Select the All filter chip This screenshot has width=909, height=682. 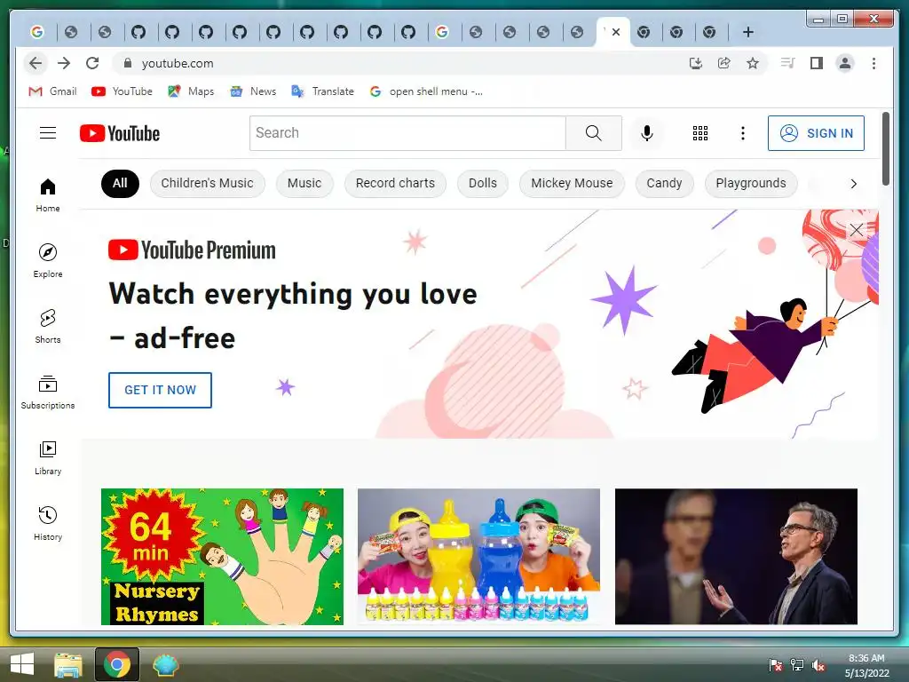(x=120, y=183)
